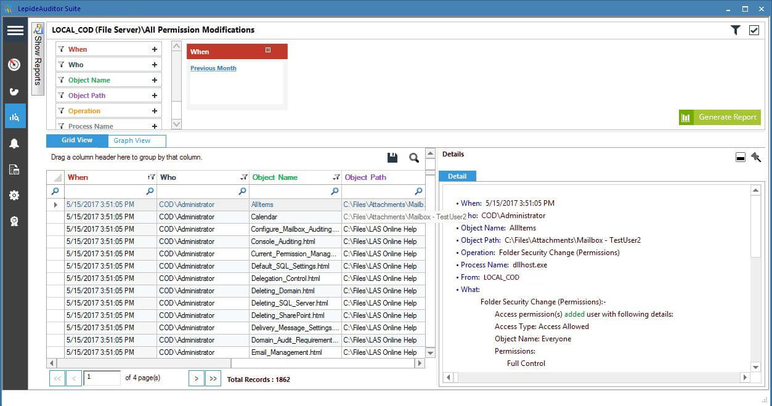The height and width of the screenshot is (406, 772).
Task: Open the hamburger navigation menu
Action: 15,31
